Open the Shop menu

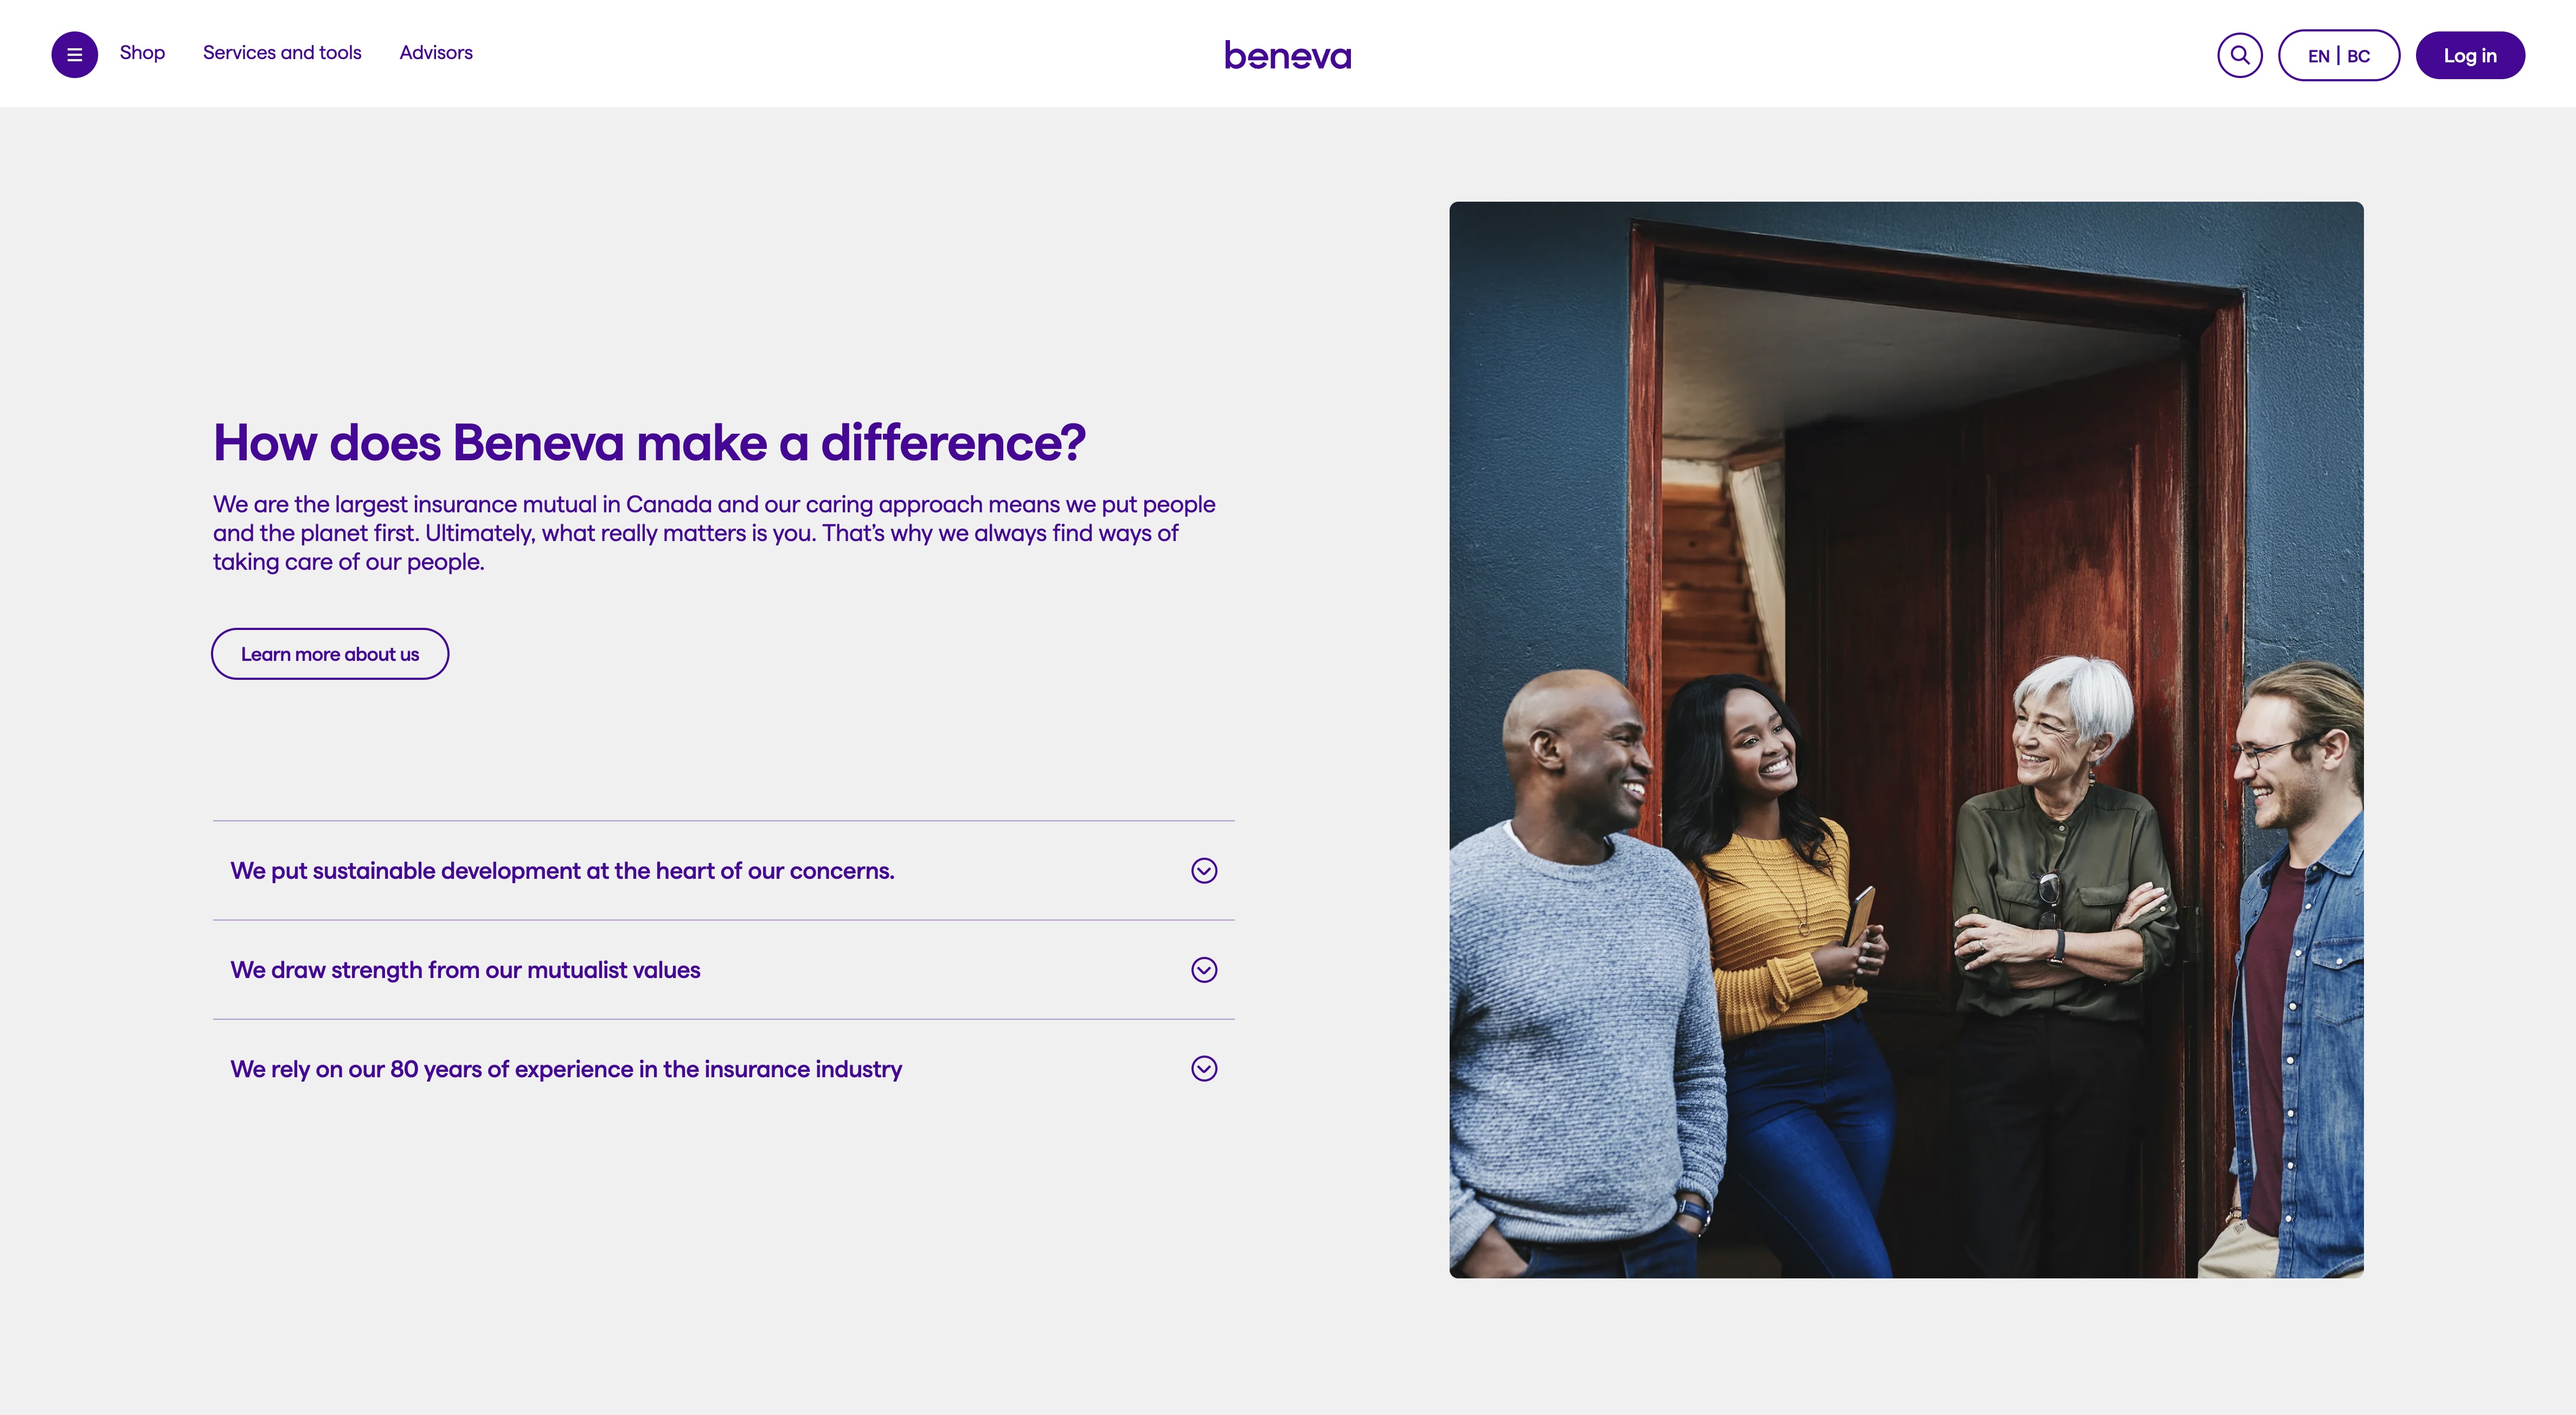(x=142, y=53)
